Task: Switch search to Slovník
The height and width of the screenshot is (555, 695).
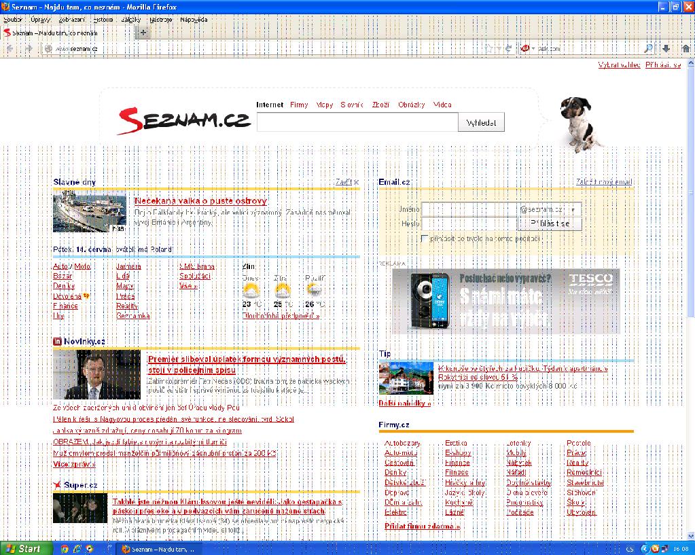Action: pos(352,105)
